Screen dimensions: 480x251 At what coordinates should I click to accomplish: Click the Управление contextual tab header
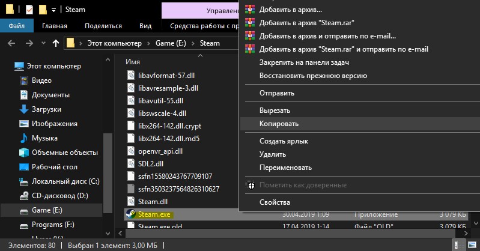point(200,11)
